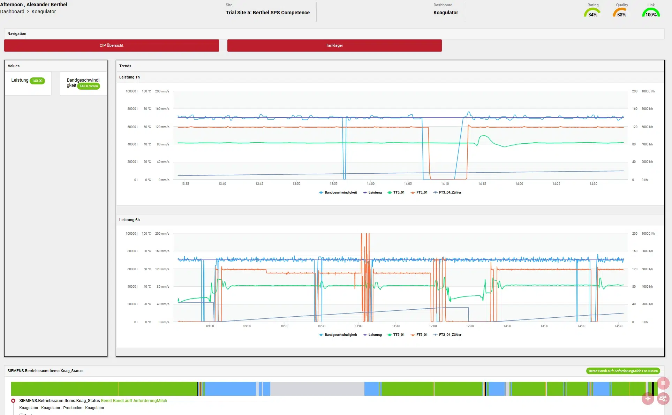Click the red Koag_Status timeline circle marker
This screenshot has width=672, height=415.
13,401
